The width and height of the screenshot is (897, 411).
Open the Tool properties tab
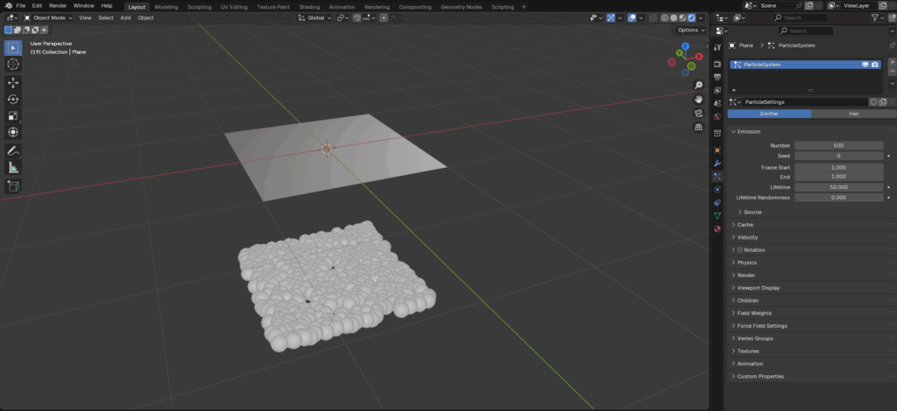(x=717, y=47)
